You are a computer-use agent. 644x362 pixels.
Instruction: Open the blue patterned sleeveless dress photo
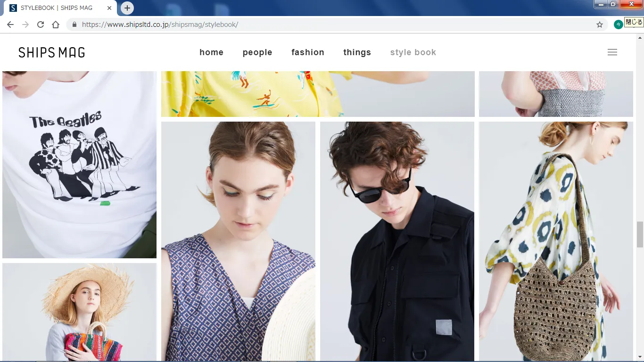238,241
